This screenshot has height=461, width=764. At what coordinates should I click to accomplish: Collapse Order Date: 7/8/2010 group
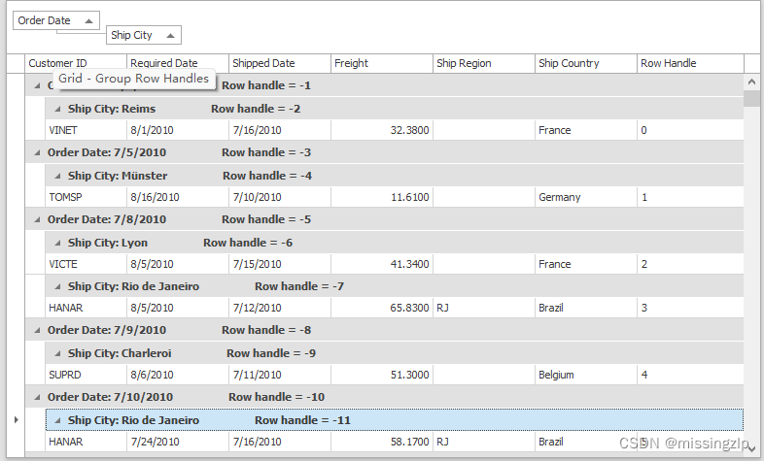(37, 219)
